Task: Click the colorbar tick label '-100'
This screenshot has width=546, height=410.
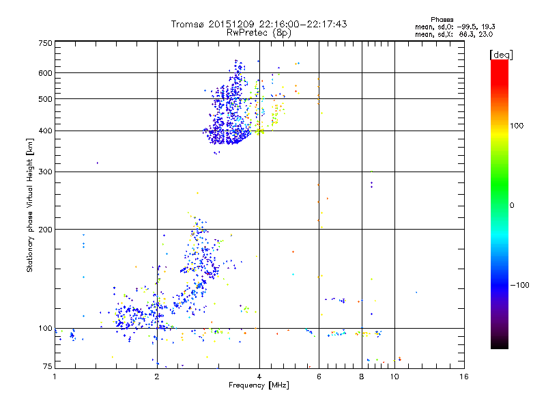Action: pyautogui.click(x=519, y=285)
